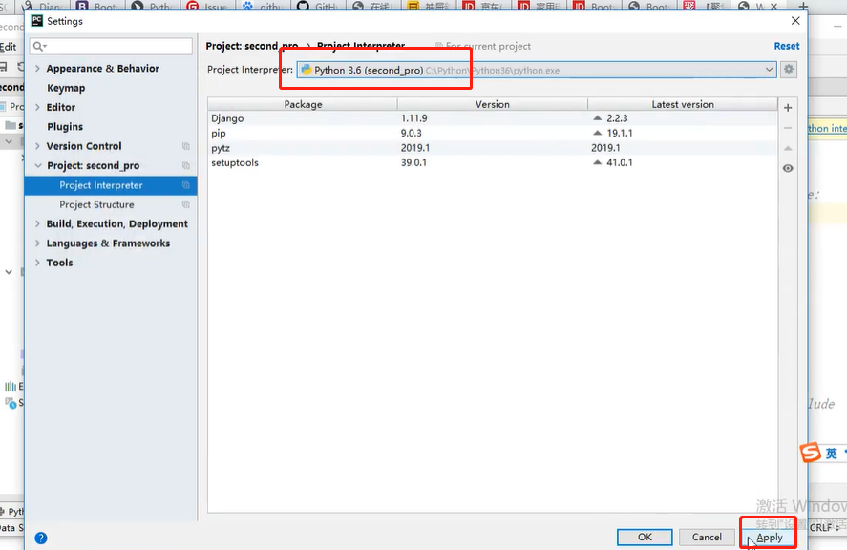
Task: Focus the settings search field
Action: tap(111, 47)
